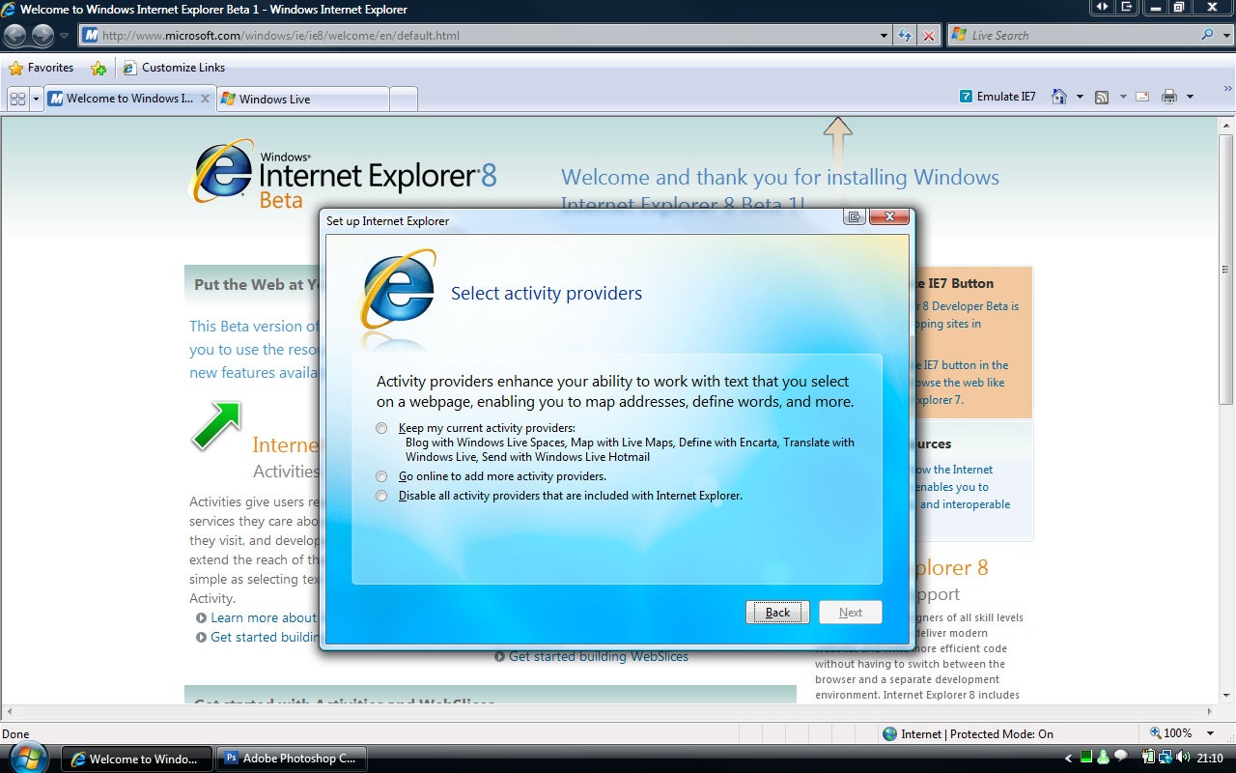The image size is (1236, 773).
Task: Expand the Print button dropdown arrow
Action: click(x=1190, y=97)
